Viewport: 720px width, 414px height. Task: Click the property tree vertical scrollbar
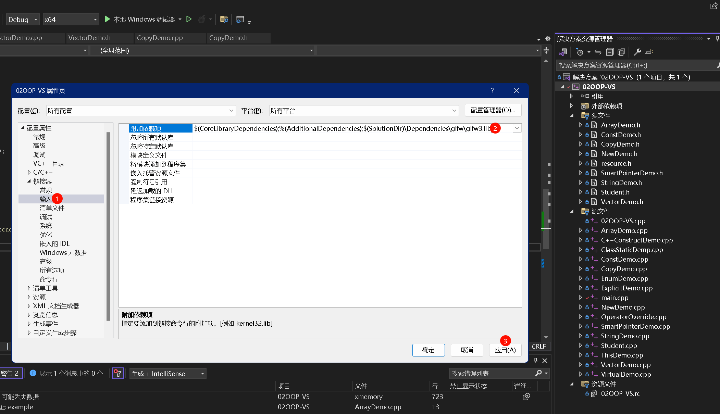pyautogui.click(x=108, y=226)
